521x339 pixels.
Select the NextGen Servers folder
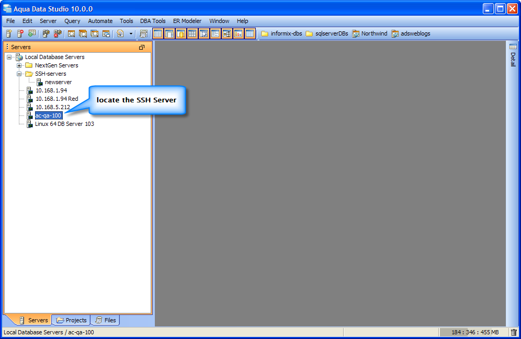coord(56,65)
